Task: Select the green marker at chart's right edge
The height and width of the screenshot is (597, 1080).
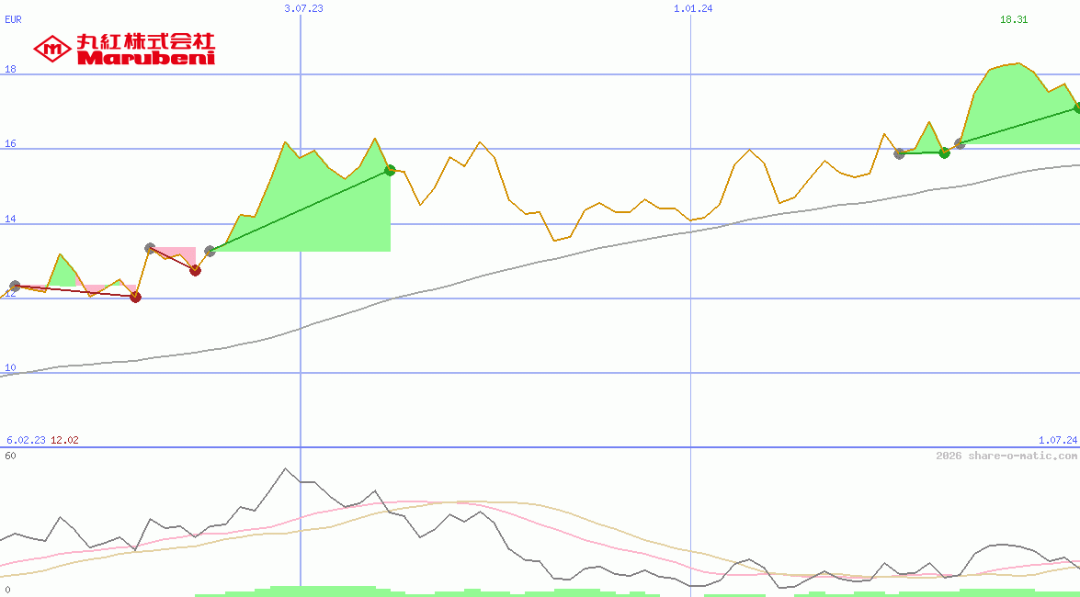Action: [x=1077, y=107]
